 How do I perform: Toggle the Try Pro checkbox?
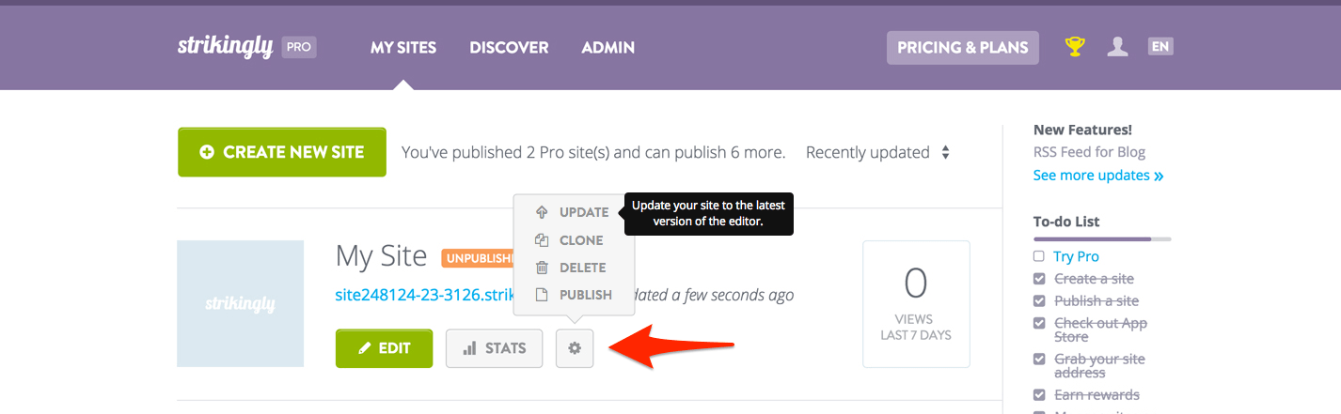tap(1039, 256)
